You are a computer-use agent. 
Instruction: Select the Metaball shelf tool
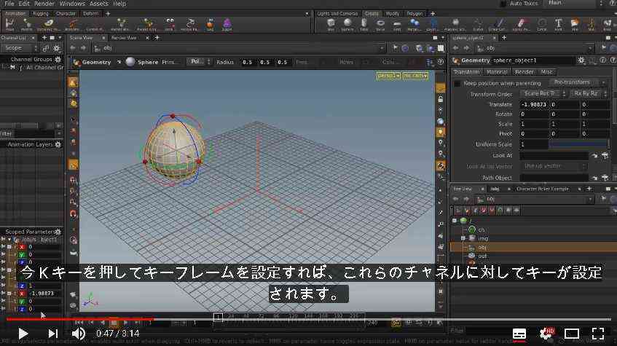[414, 24]
